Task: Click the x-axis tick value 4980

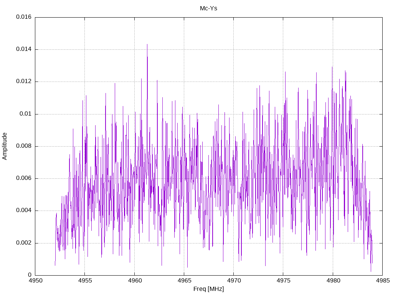Action: (333, 281)
